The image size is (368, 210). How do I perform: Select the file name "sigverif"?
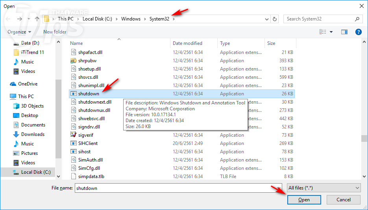86,135
